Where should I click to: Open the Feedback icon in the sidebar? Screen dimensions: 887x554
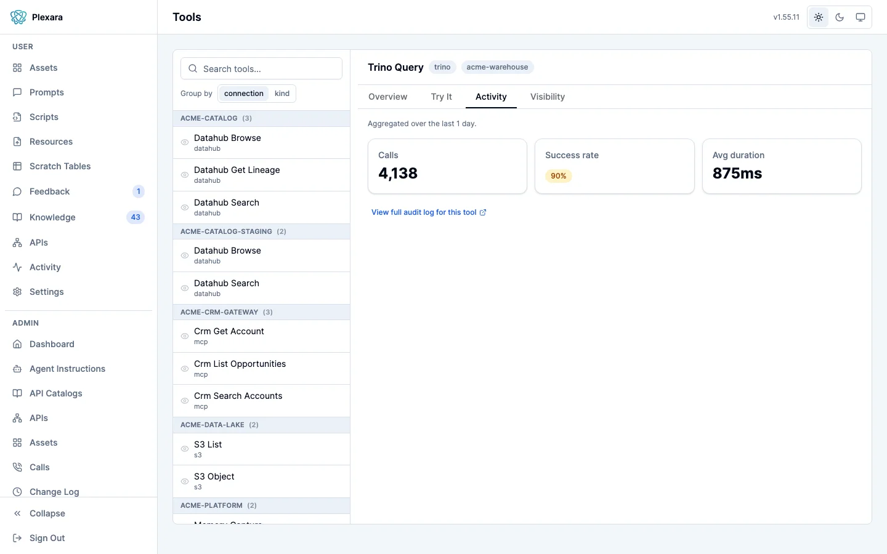click(17, 191)
